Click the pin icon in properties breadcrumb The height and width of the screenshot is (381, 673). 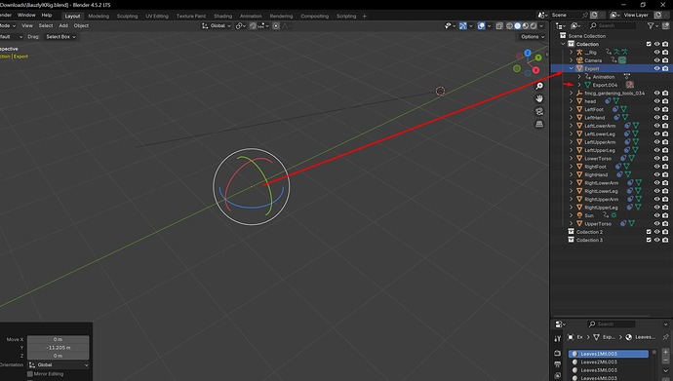click(x=666, y=337)
